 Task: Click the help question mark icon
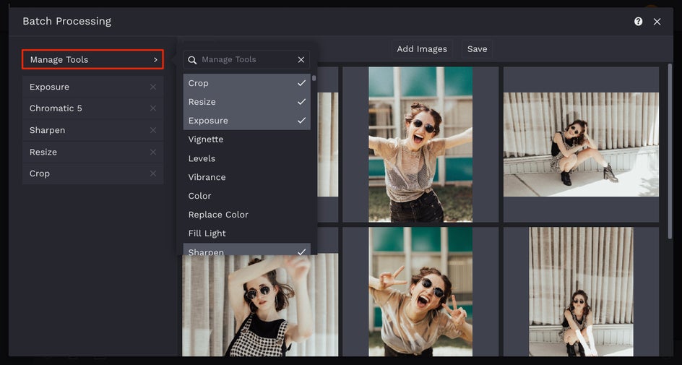click(x=638, y=22)
